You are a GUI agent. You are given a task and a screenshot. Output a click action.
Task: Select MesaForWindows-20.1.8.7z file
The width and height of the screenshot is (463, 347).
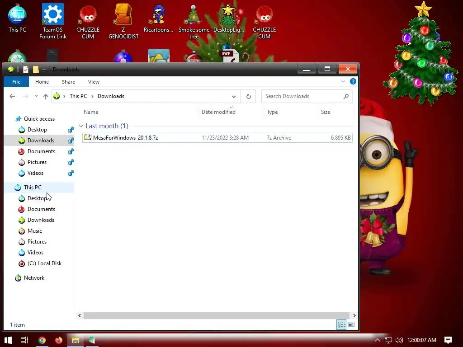(217, 137)
